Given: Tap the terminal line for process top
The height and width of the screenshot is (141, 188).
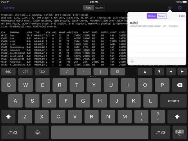Looking at the screenshot, I should point(63,35).
